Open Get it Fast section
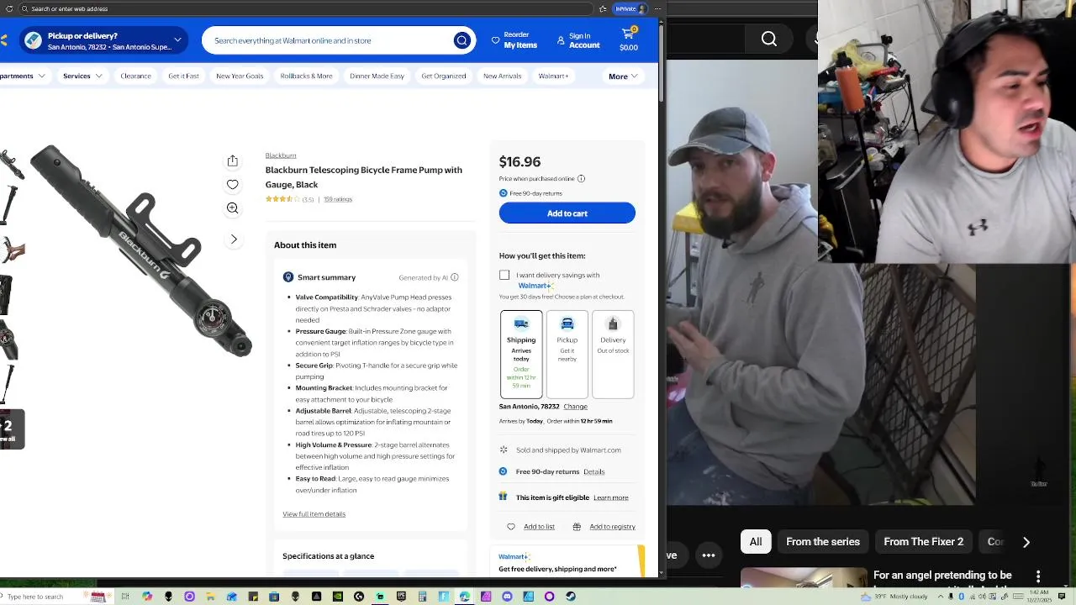The width and height of the screenshot is (1076, 605). coord(183,76)
